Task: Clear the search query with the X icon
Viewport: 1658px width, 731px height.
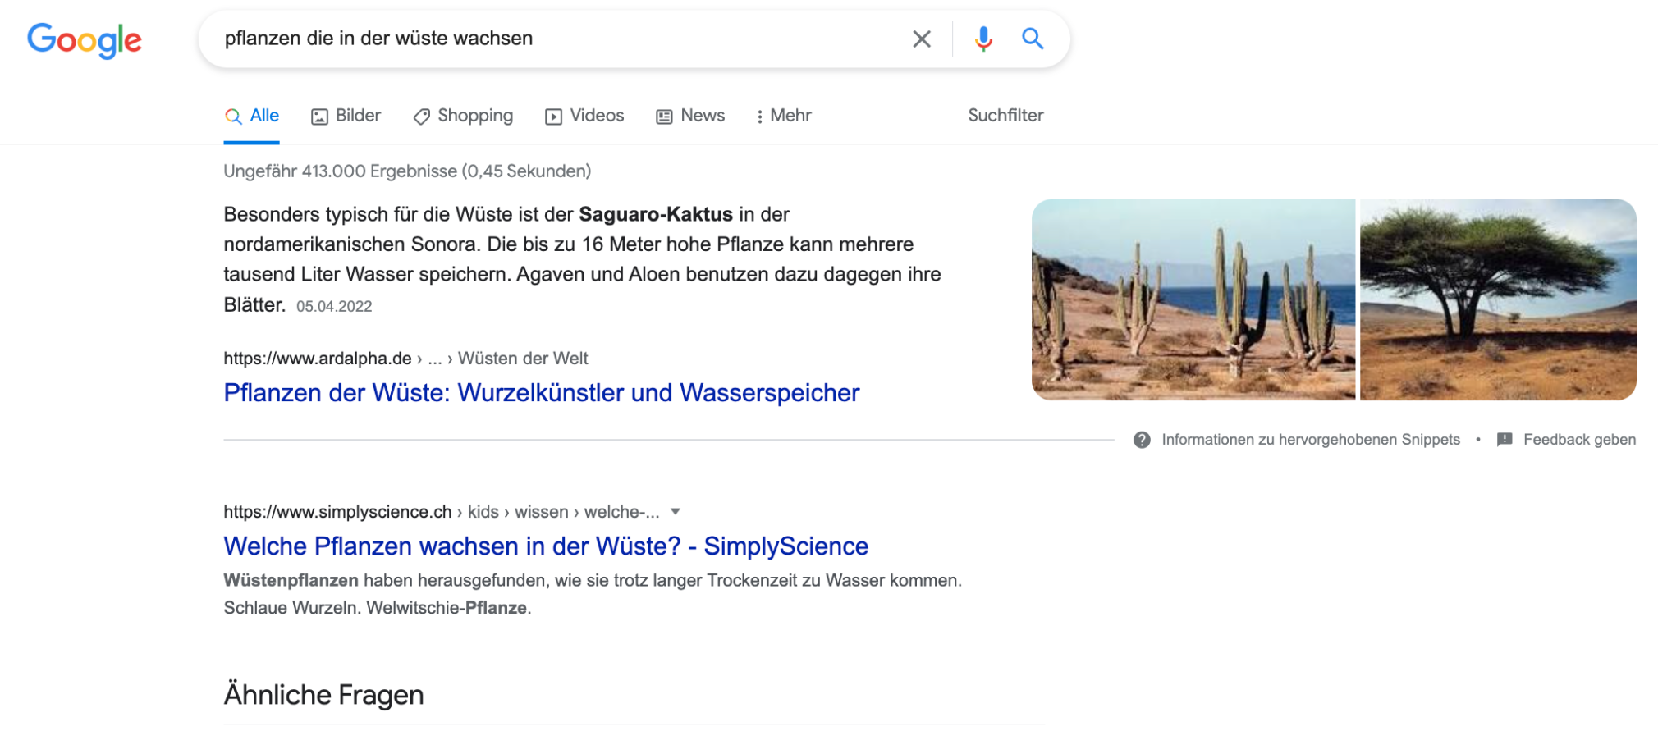Action: [921, 38]
